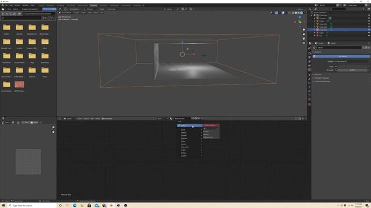
Task: Expand the Viewport Display panel
Action: 321,78
